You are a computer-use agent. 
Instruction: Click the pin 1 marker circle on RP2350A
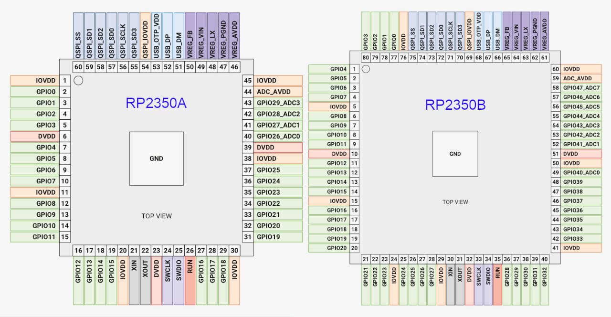pos(79,80)
